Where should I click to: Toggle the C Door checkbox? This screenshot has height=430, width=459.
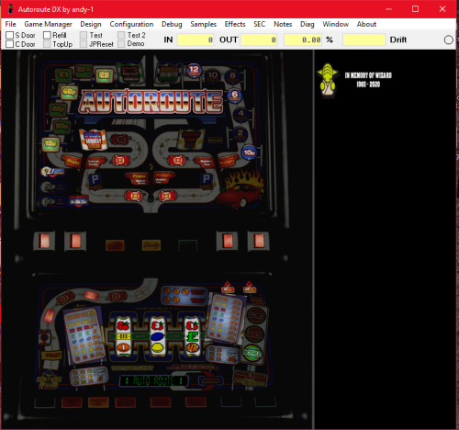pyautogui.click(x=10, y=44)
